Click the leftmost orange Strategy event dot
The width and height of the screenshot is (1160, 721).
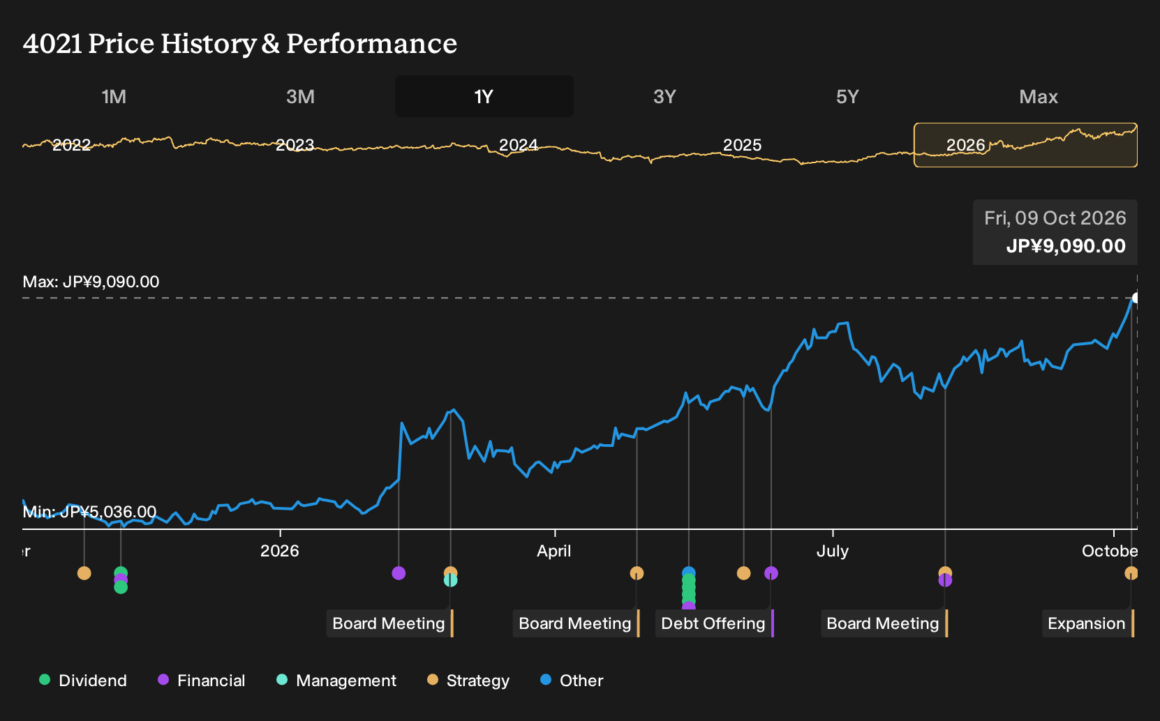[84, 573]
